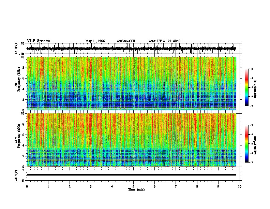Viewport: 270px width, 209px height.
Task: Click the 5 minute tick label
Action: tap(133, 186)
